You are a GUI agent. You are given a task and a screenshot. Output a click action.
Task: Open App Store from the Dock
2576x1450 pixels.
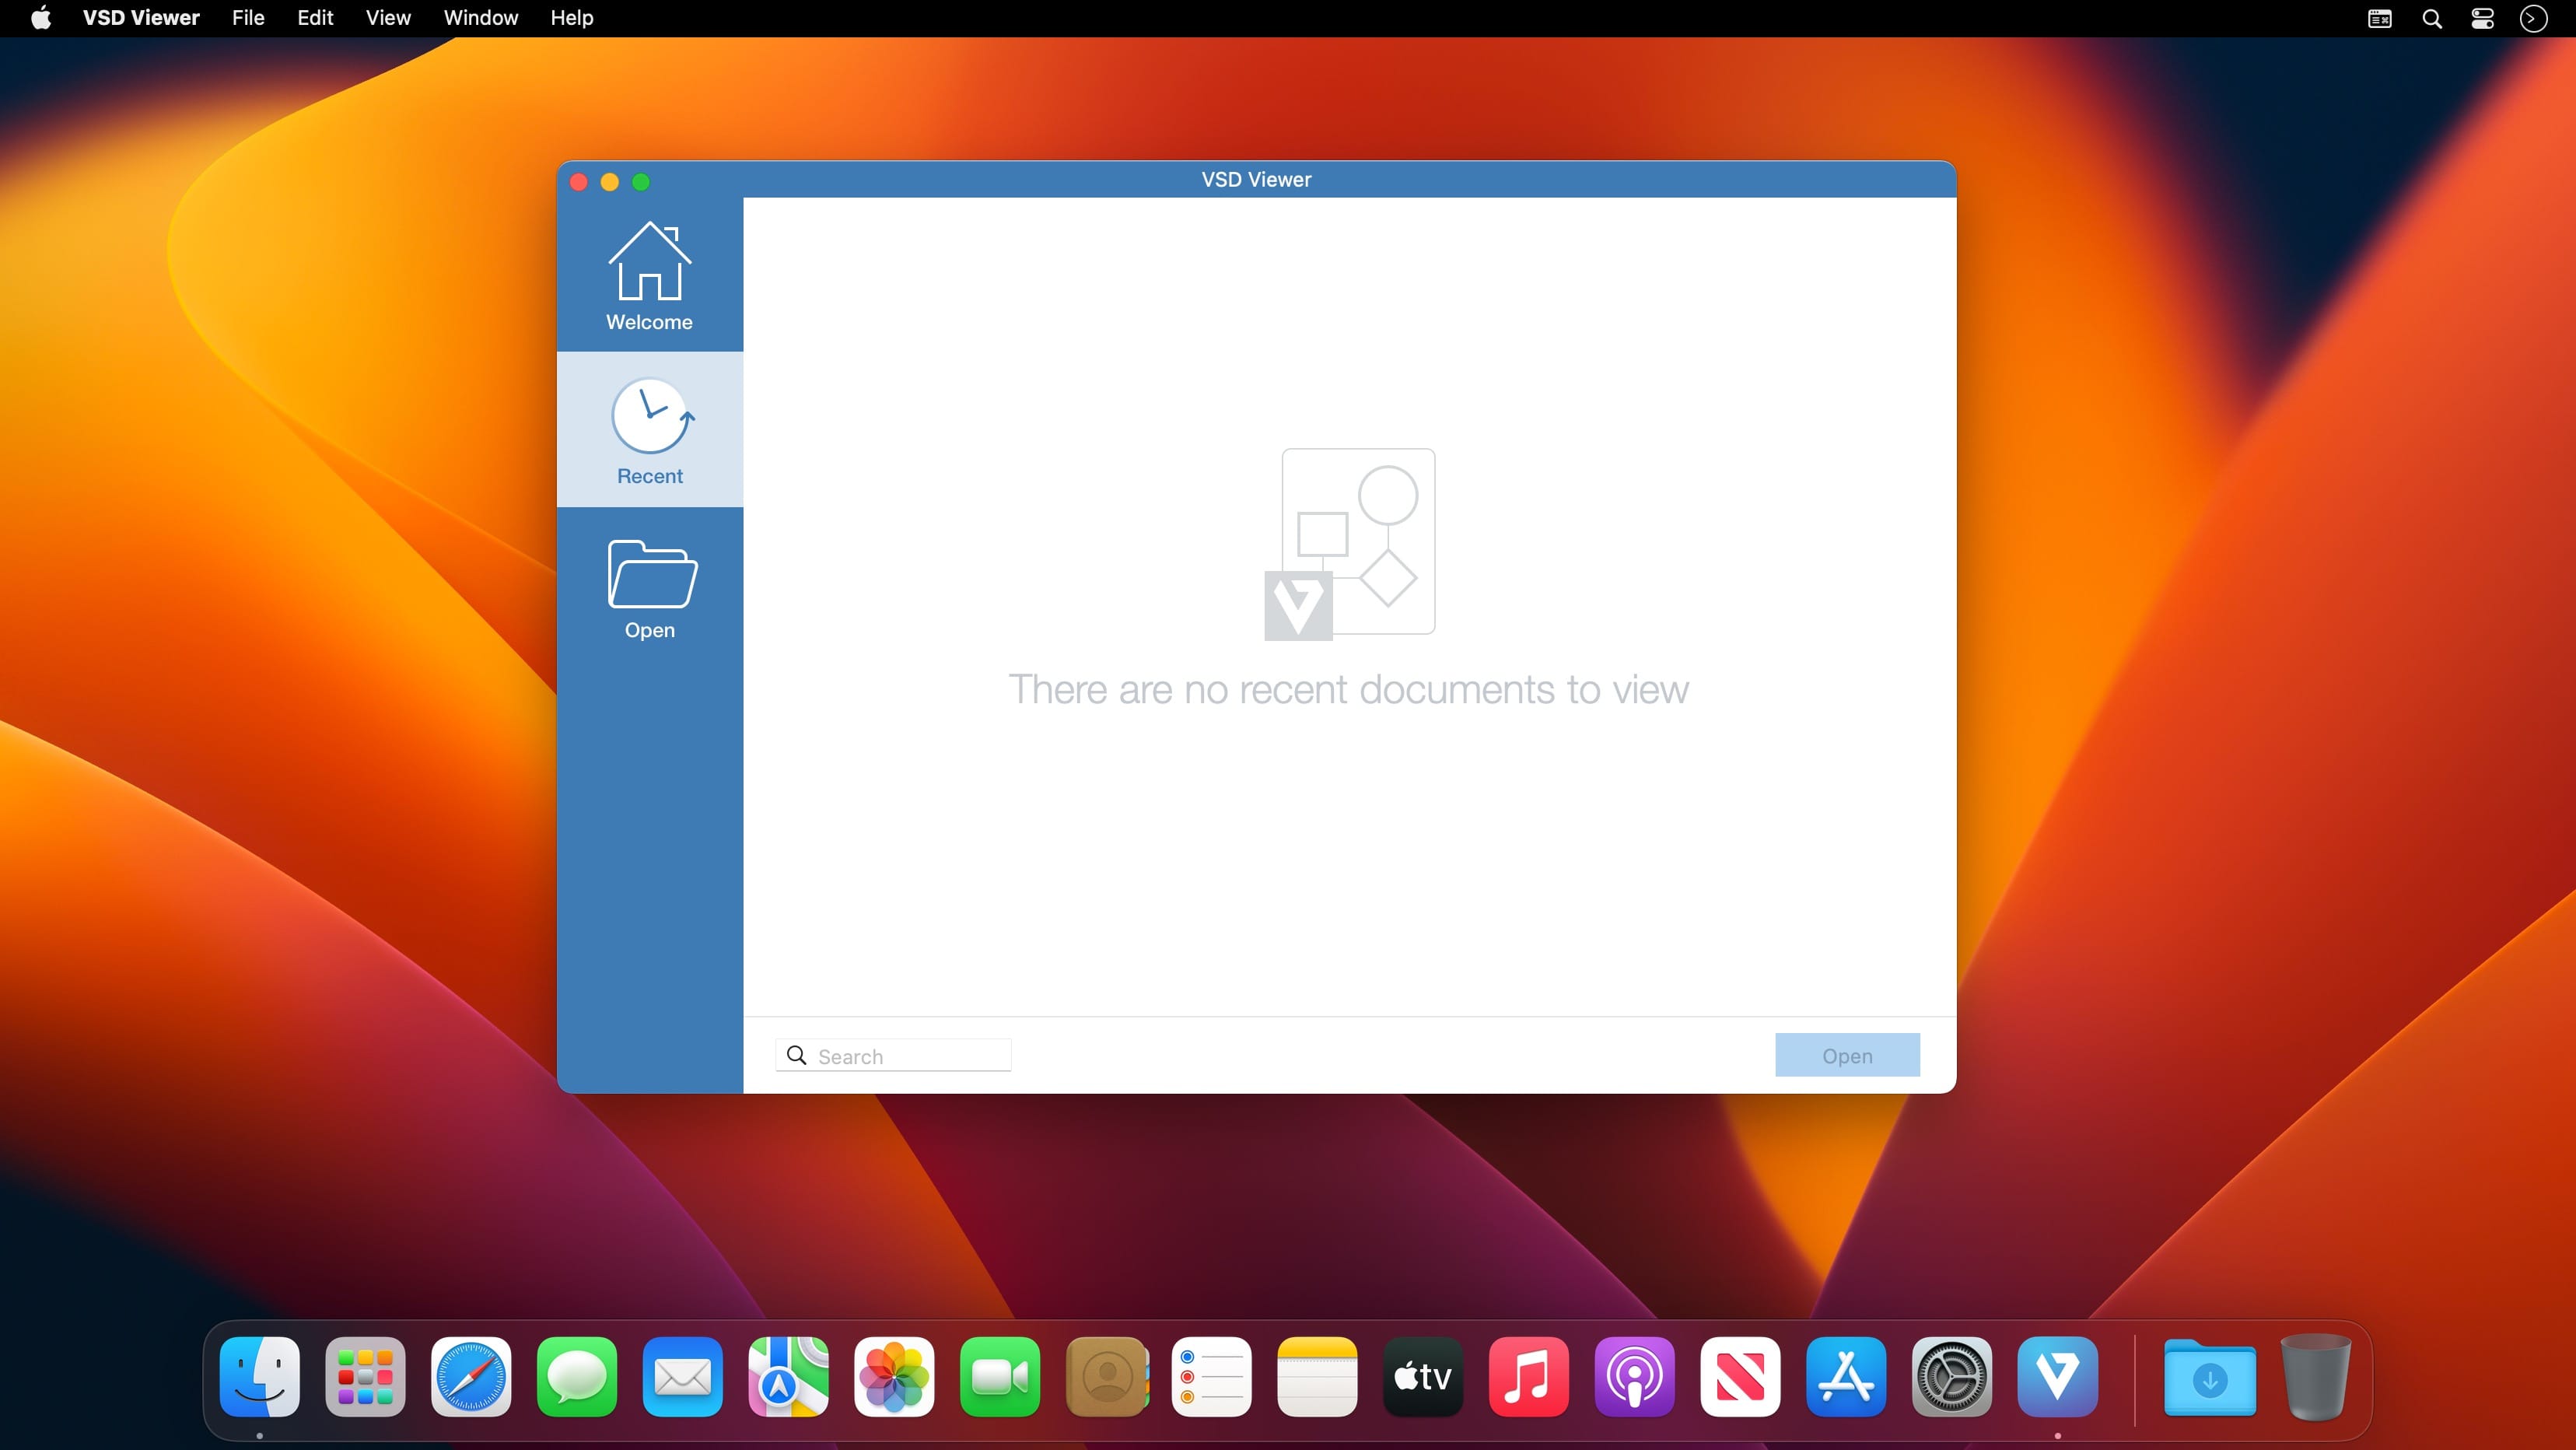(x=1847, y=1377)
